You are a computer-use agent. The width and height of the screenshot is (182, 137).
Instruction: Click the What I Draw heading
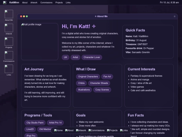click(86, 69)
